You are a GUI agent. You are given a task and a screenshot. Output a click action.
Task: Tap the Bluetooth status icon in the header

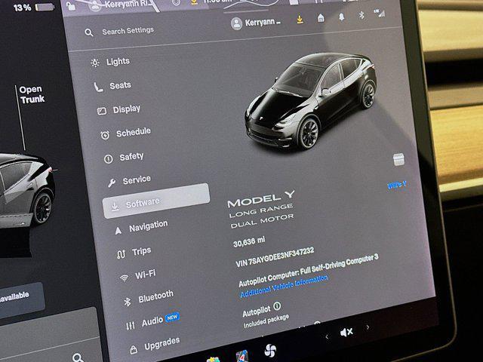tap(361, 15)
